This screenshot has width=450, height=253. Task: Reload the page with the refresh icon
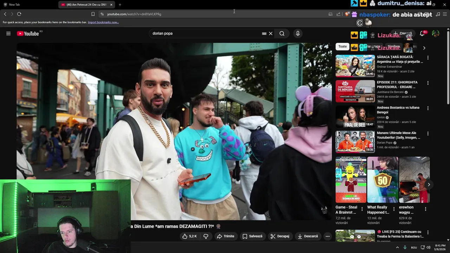[x=19, y=14]
